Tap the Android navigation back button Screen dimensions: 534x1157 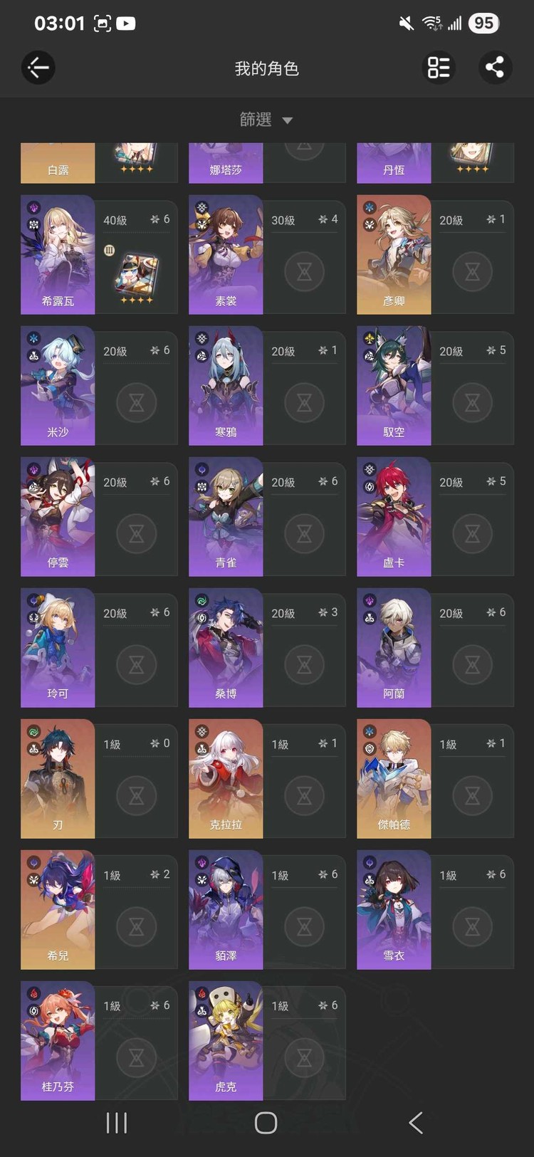(x=417, y=1123)
